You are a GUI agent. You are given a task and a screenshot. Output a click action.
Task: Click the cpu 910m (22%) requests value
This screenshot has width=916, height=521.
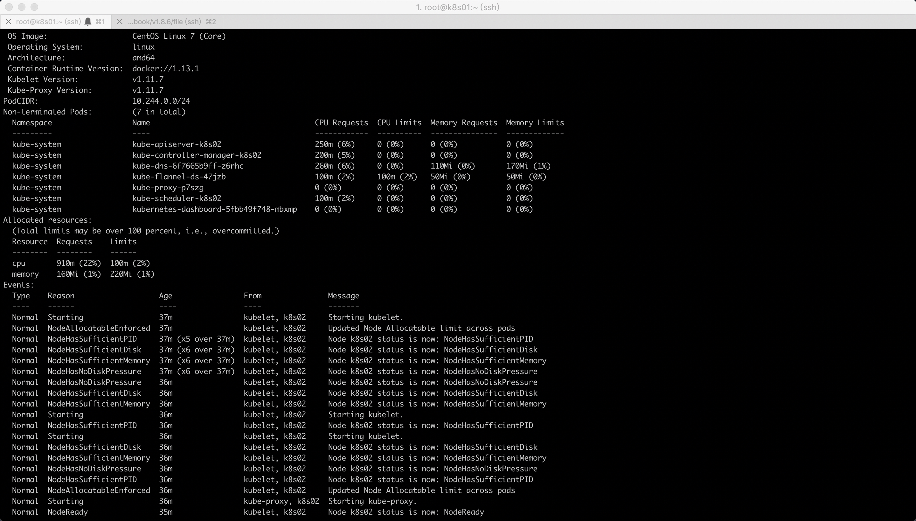tap(78, 263)
